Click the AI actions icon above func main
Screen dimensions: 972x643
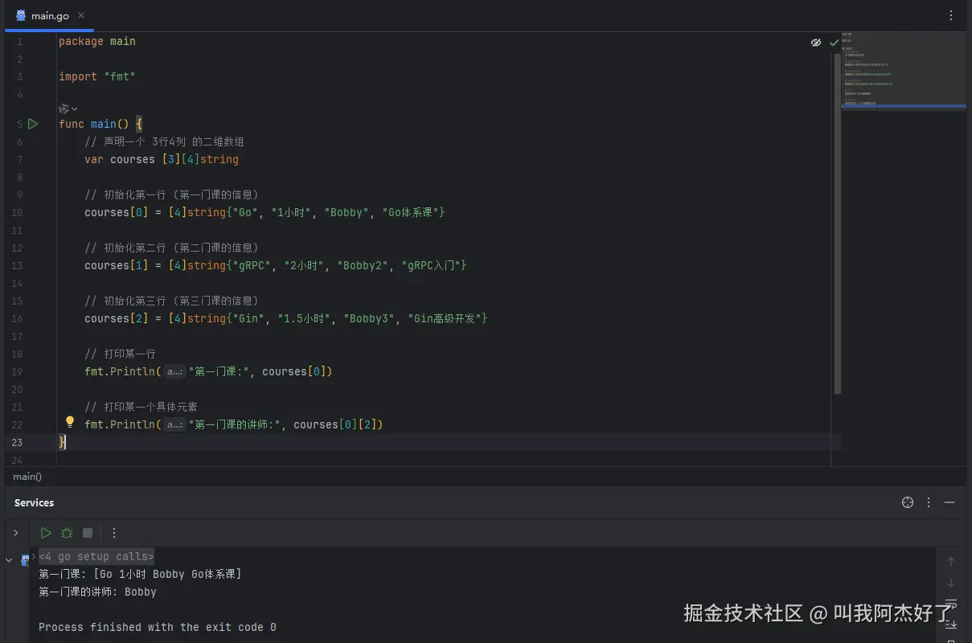click(64, 109)
